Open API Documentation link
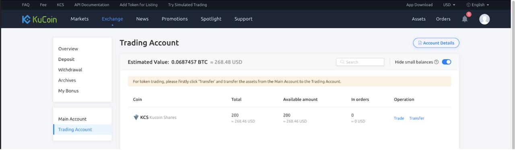The height and width of the screenshot is (150, 515). tap(92, 5)
